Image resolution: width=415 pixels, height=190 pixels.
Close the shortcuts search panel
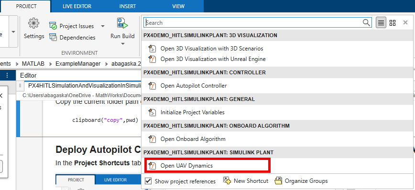point(405,23)
